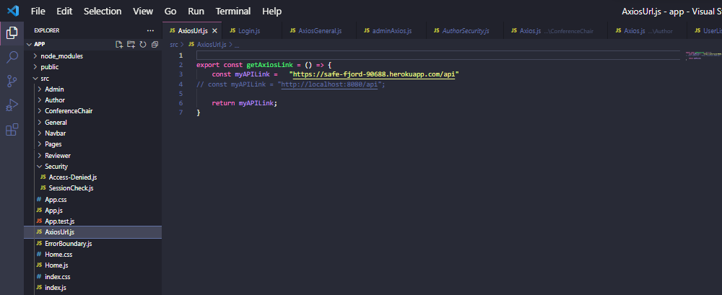The height and width of the screenshot is (295, 722).
Task: Click the herokuapp API URL string
Action: (374, 74)
